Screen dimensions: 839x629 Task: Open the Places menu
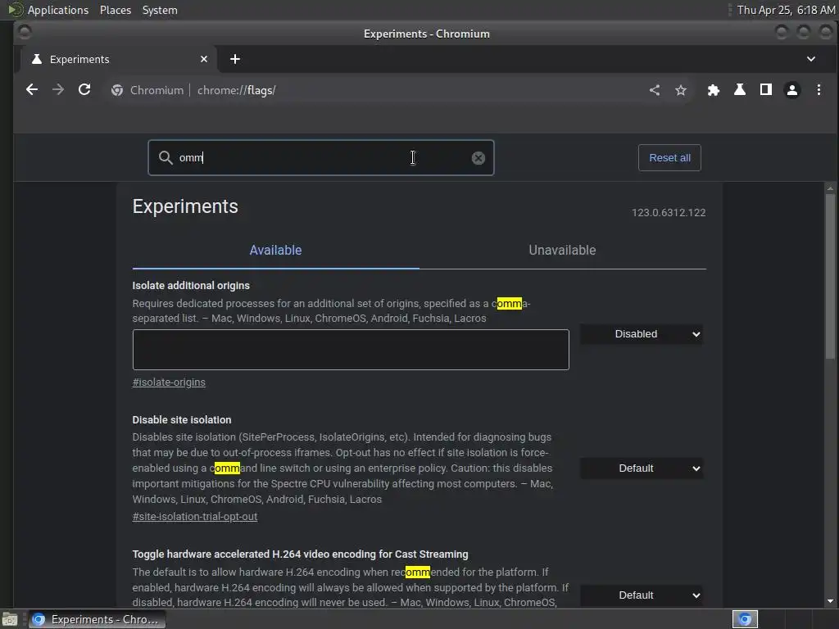pyautogui.click(x=115, y=10)
